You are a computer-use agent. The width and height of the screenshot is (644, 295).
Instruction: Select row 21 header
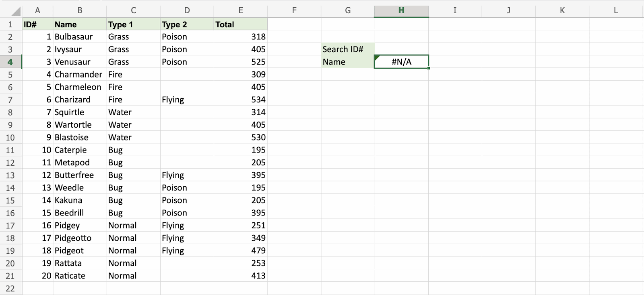tap(10, 276)
